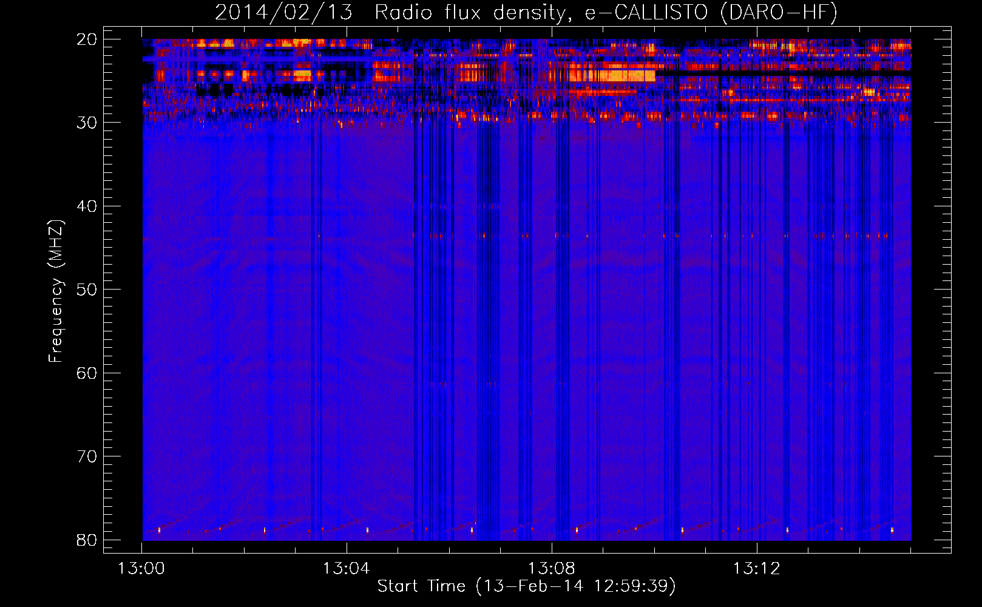
Task: Click the 13:04 time tick label
Action: click(x=347, y=569)
